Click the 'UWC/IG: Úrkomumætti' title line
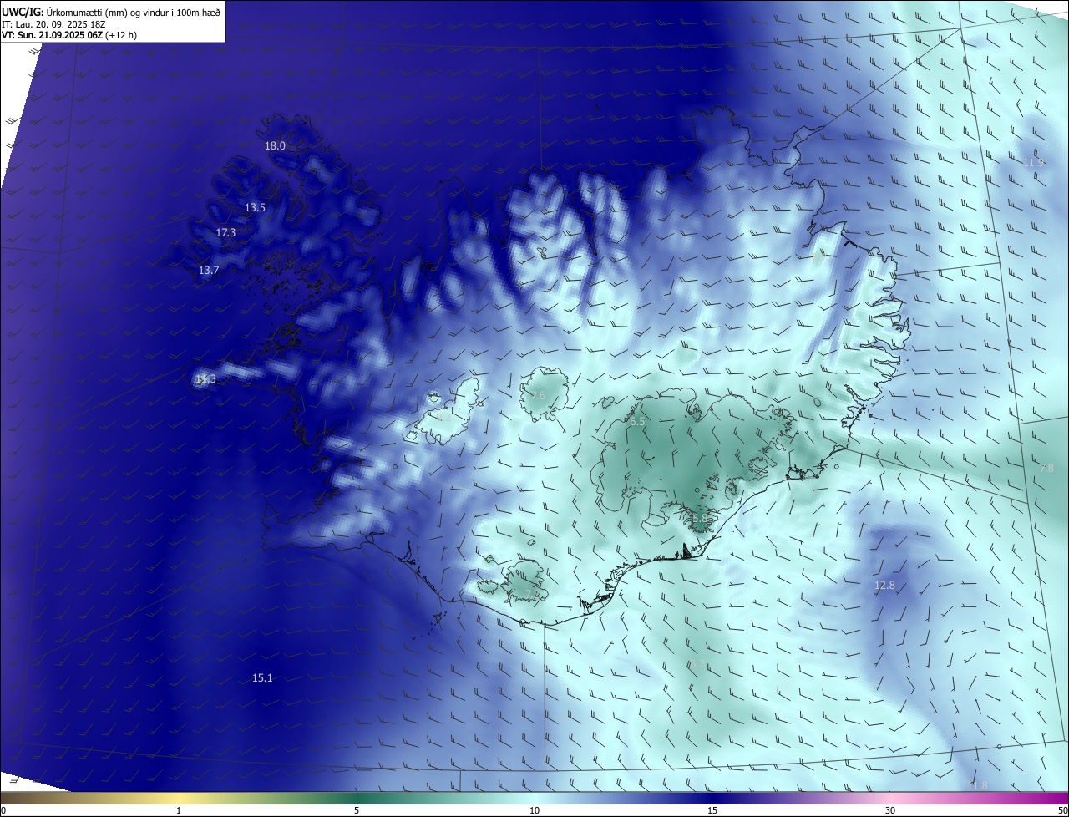 (x=112, y=11)
